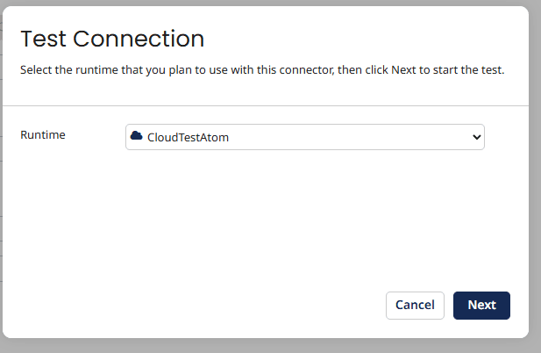Click the Test Connection dialog title
This screenshot has height=353, width=541.
tap(112, 39)
